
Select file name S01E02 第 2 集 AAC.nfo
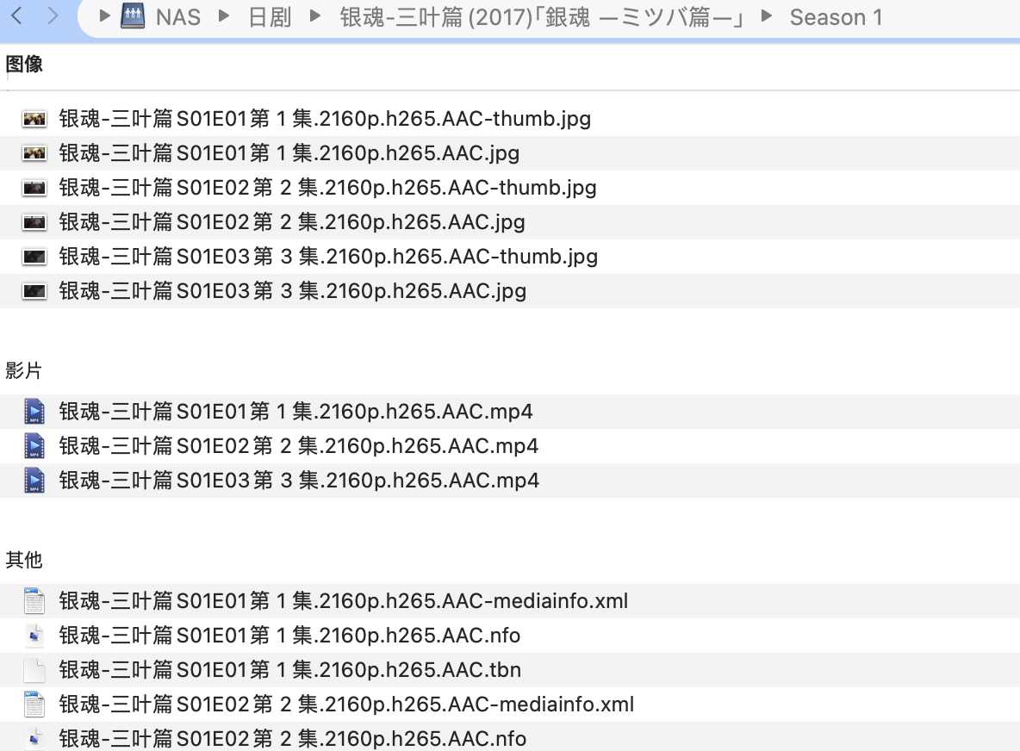292,738
